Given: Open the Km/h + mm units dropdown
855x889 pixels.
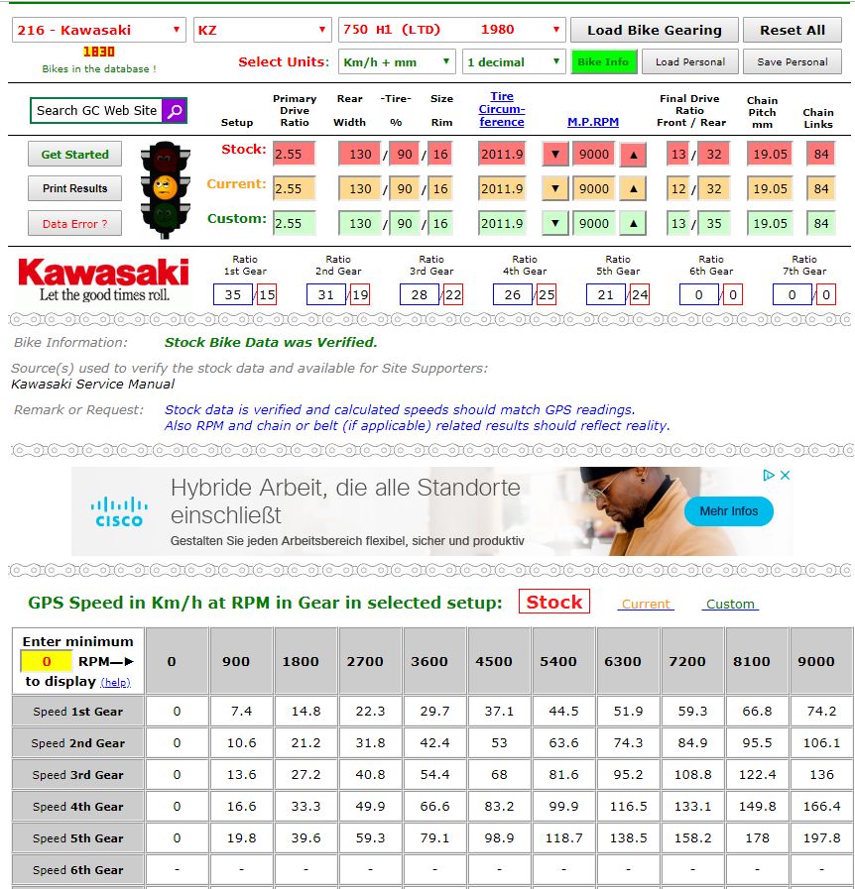Looking at the screenshot, I should pos(397,62).
